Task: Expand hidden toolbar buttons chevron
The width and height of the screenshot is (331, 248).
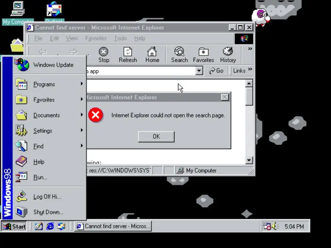Action: click(250, 49)
